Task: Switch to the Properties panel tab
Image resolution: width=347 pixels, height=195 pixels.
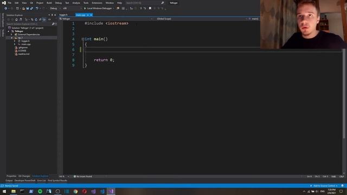Action: pos(11,176)
